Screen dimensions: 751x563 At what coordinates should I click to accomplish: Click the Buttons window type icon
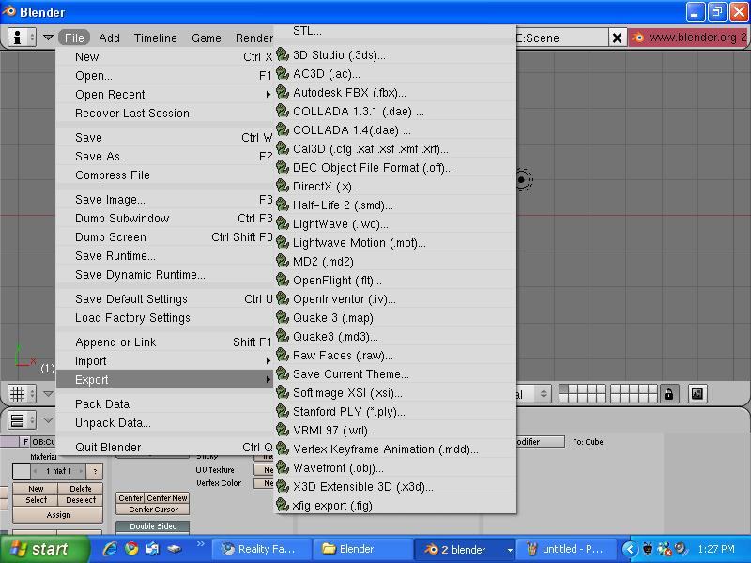[17, 420]
